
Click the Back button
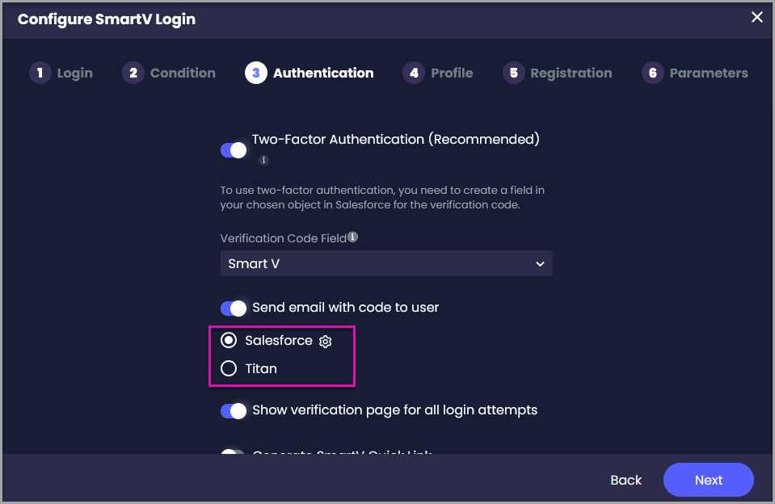tap(625, 480)
